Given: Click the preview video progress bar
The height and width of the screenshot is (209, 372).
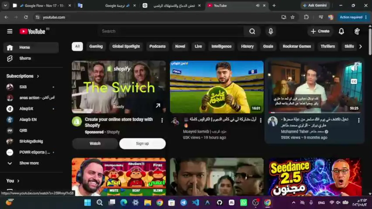Looking at the screenshot, I should click(x=315, y=112).
